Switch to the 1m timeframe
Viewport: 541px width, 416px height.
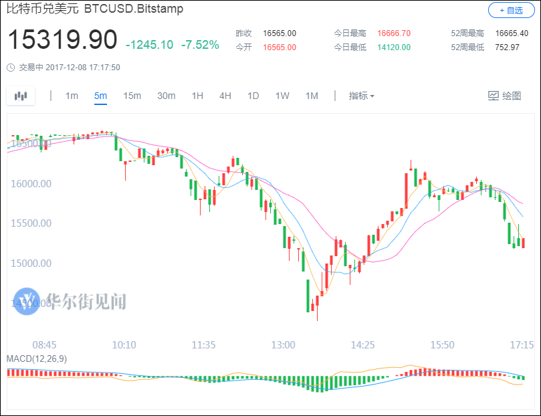coord(72,96)
